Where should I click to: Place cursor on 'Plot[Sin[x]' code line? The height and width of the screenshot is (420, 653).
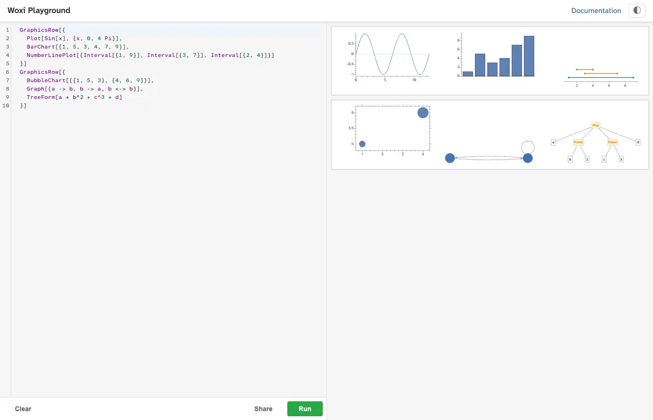pyautogui.click(x=74, y=38)
